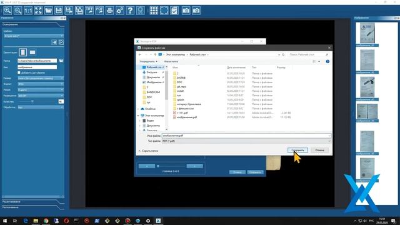400x225 pixels.
Task: Refresh the save dialog folder listing
Action: coord(283,54)
